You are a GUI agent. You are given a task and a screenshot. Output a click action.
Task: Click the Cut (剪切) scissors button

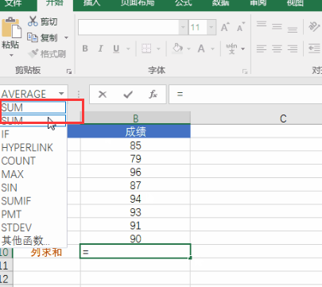coord(42,21)
